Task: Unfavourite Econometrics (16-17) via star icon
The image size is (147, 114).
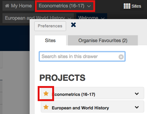Action: tap(46, 93)
